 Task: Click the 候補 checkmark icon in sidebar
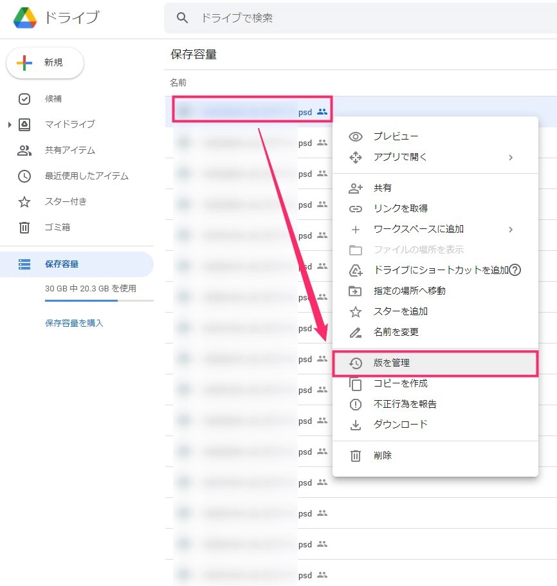pos(24,98)
